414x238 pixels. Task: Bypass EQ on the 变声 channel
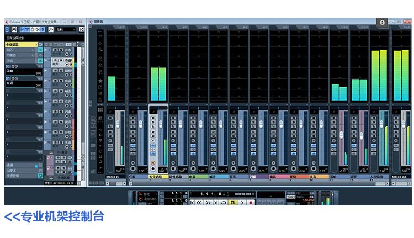tap(233, 150)
